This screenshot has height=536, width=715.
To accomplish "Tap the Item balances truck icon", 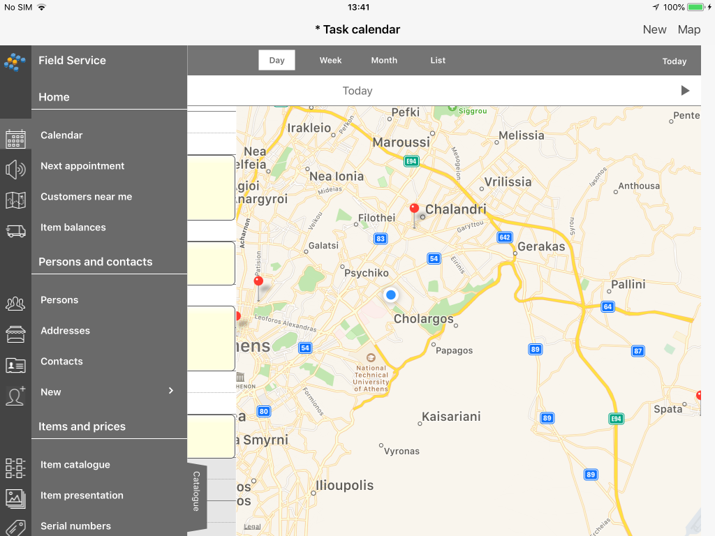I will (15, 230).
